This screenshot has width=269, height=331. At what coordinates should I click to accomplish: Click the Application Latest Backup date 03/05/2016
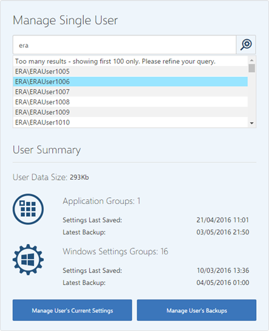point(223,232)
